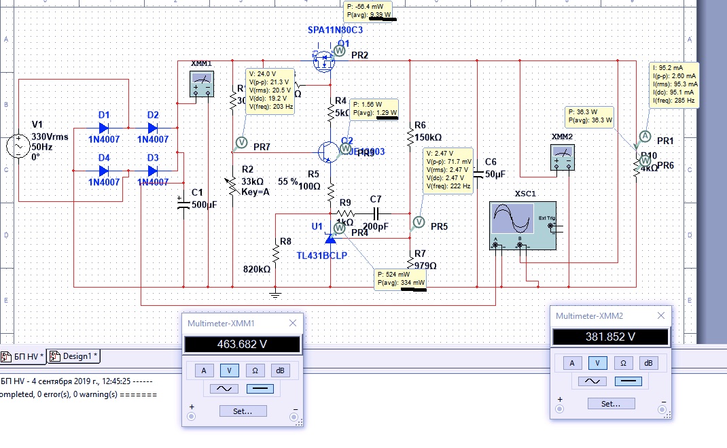Select the PR5 voltage probe marker

click(x=419, y=222)
